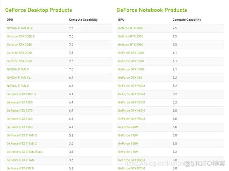Click GeForce GTX 1060 in the Desktop table
Screen dimensions: 229x171
coord(19,119)
